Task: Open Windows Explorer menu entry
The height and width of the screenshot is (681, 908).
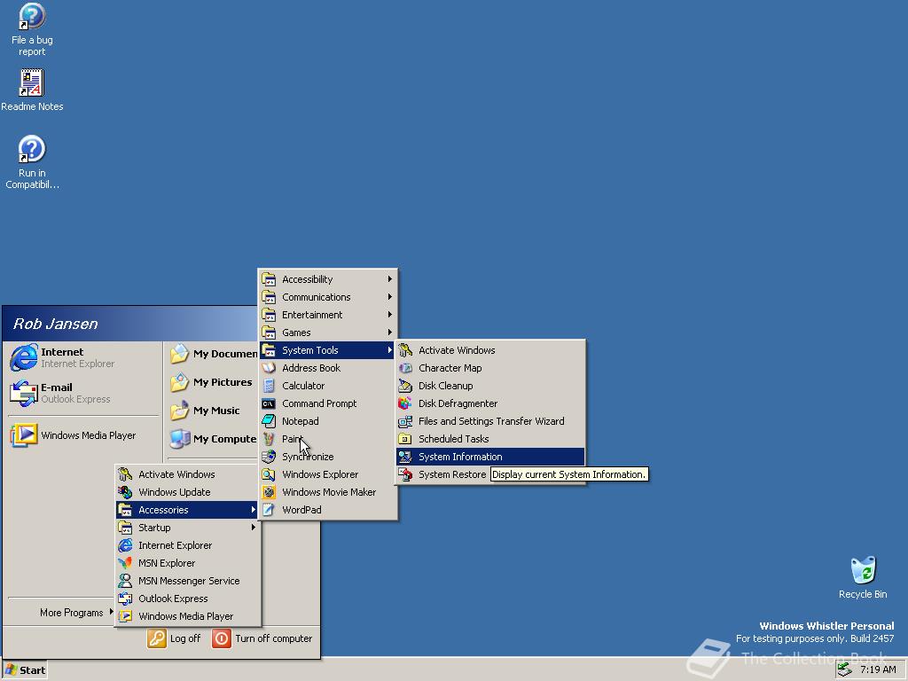Action: (326, 474)
